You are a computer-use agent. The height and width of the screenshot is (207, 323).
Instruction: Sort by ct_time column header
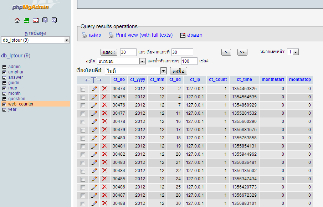coord(244,79)
